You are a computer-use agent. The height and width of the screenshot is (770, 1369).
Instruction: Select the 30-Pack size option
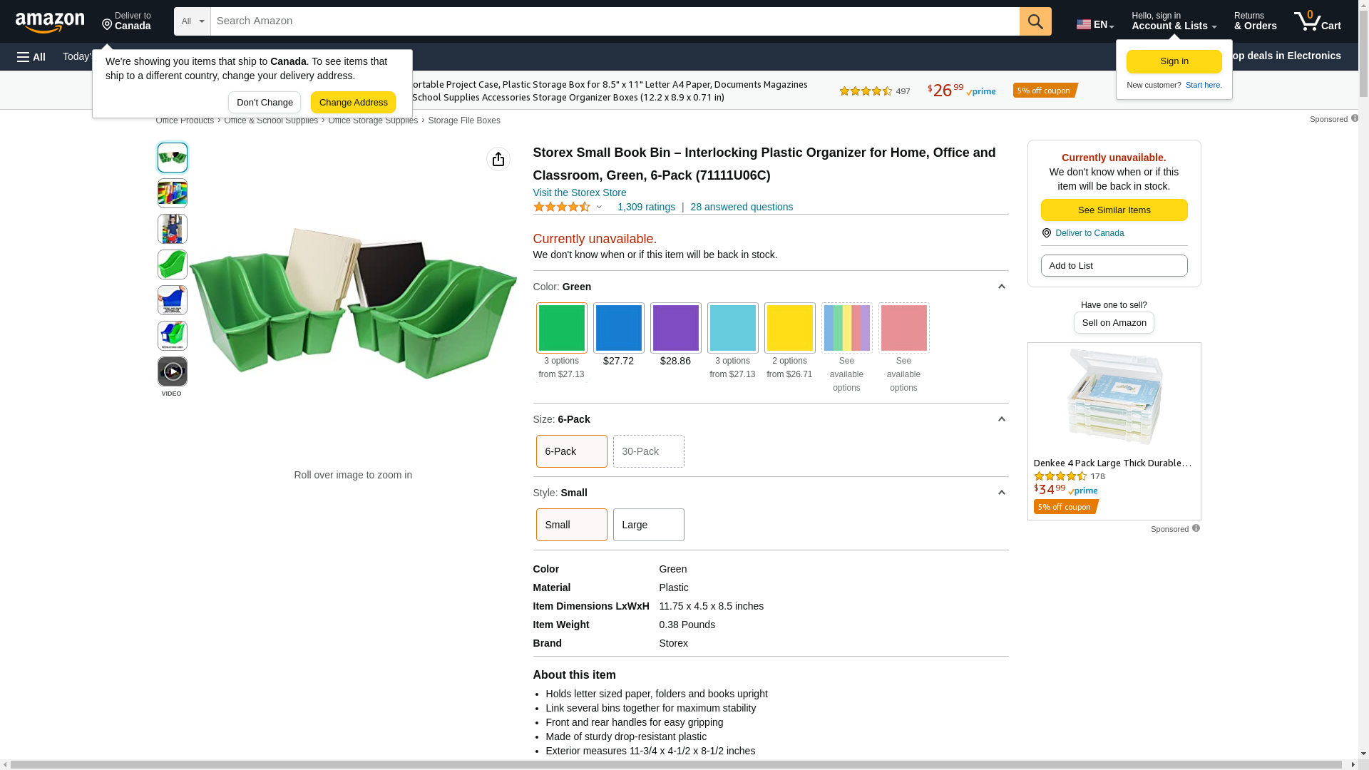tap(649, 451)
